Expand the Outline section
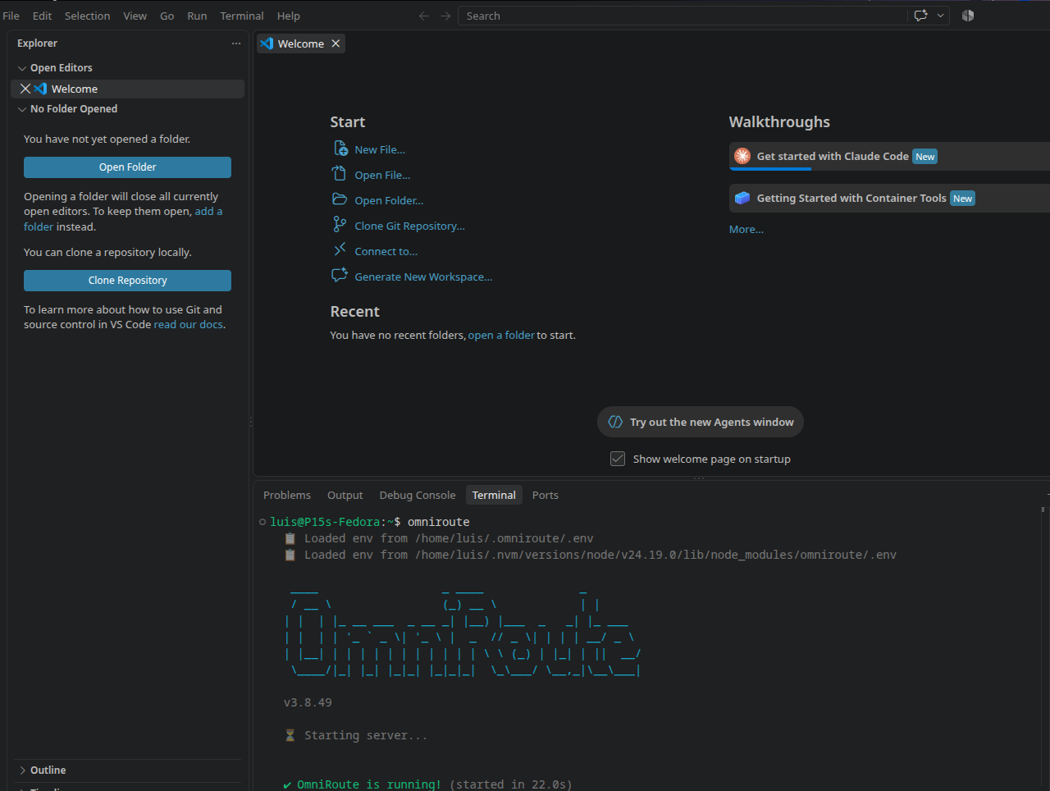Screen dimensions: 1050x791 [x=22, y=770]
